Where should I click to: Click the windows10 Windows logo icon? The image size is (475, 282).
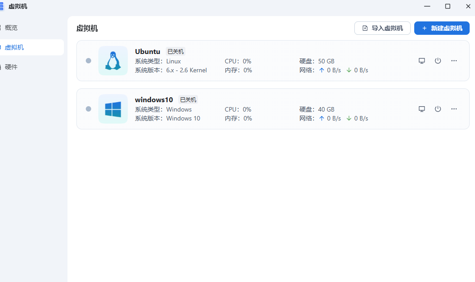tap(113, 109)
